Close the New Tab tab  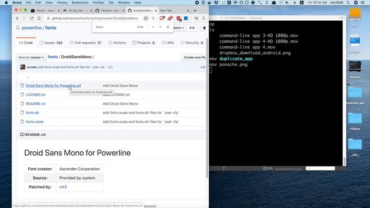[188, 10]
